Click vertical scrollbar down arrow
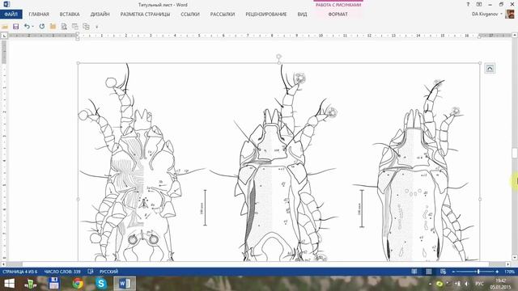The image size is (518, 291). (515, 258)
